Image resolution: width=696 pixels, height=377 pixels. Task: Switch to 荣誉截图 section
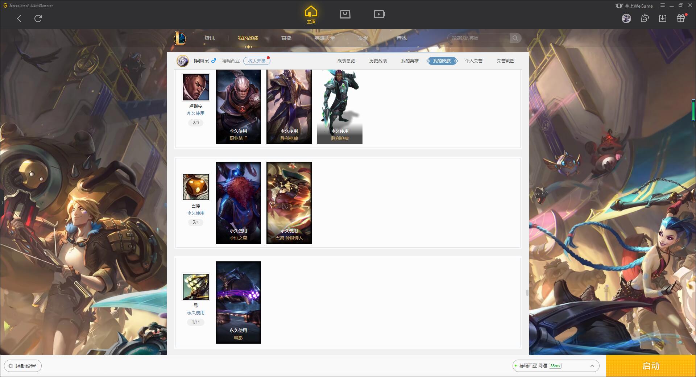point(506,61)
